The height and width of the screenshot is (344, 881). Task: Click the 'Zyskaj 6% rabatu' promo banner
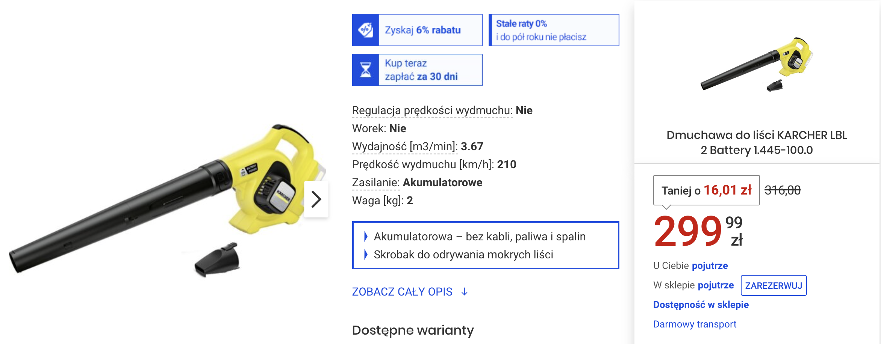click(417, 30)
